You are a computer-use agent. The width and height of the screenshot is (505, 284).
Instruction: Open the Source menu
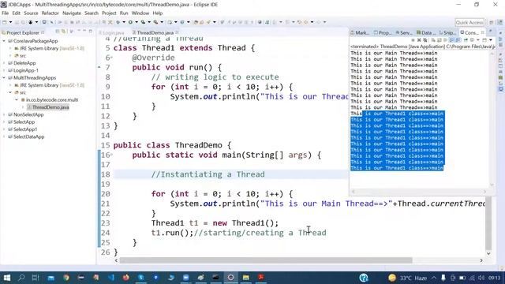(31, 13)
